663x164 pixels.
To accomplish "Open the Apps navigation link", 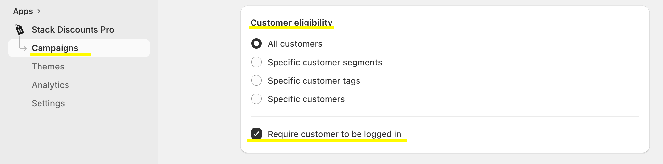I will (23, 11).
